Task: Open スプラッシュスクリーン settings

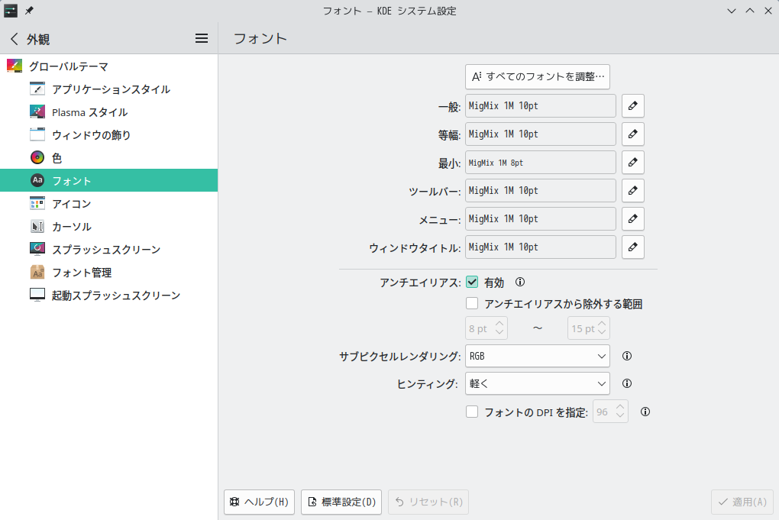Action: pos(108,250)
